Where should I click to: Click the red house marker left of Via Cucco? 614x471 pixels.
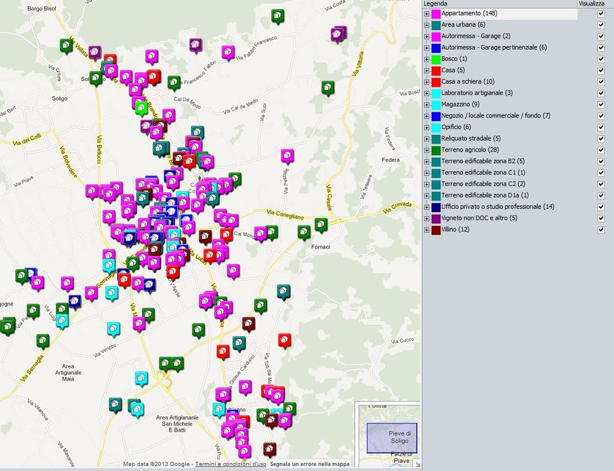point(284,340)
